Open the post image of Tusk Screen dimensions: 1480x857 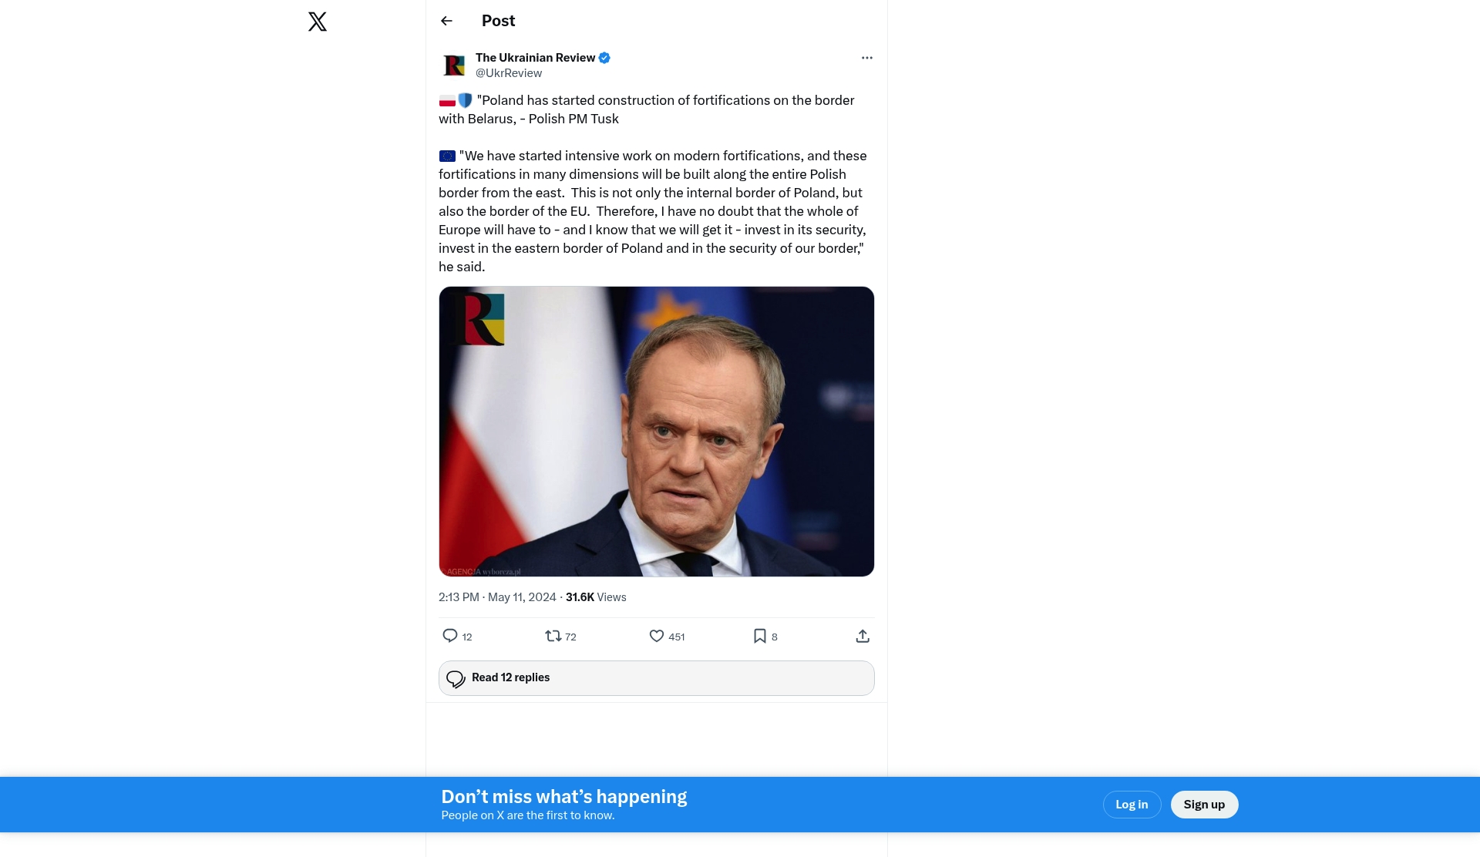tap(656, 432)
